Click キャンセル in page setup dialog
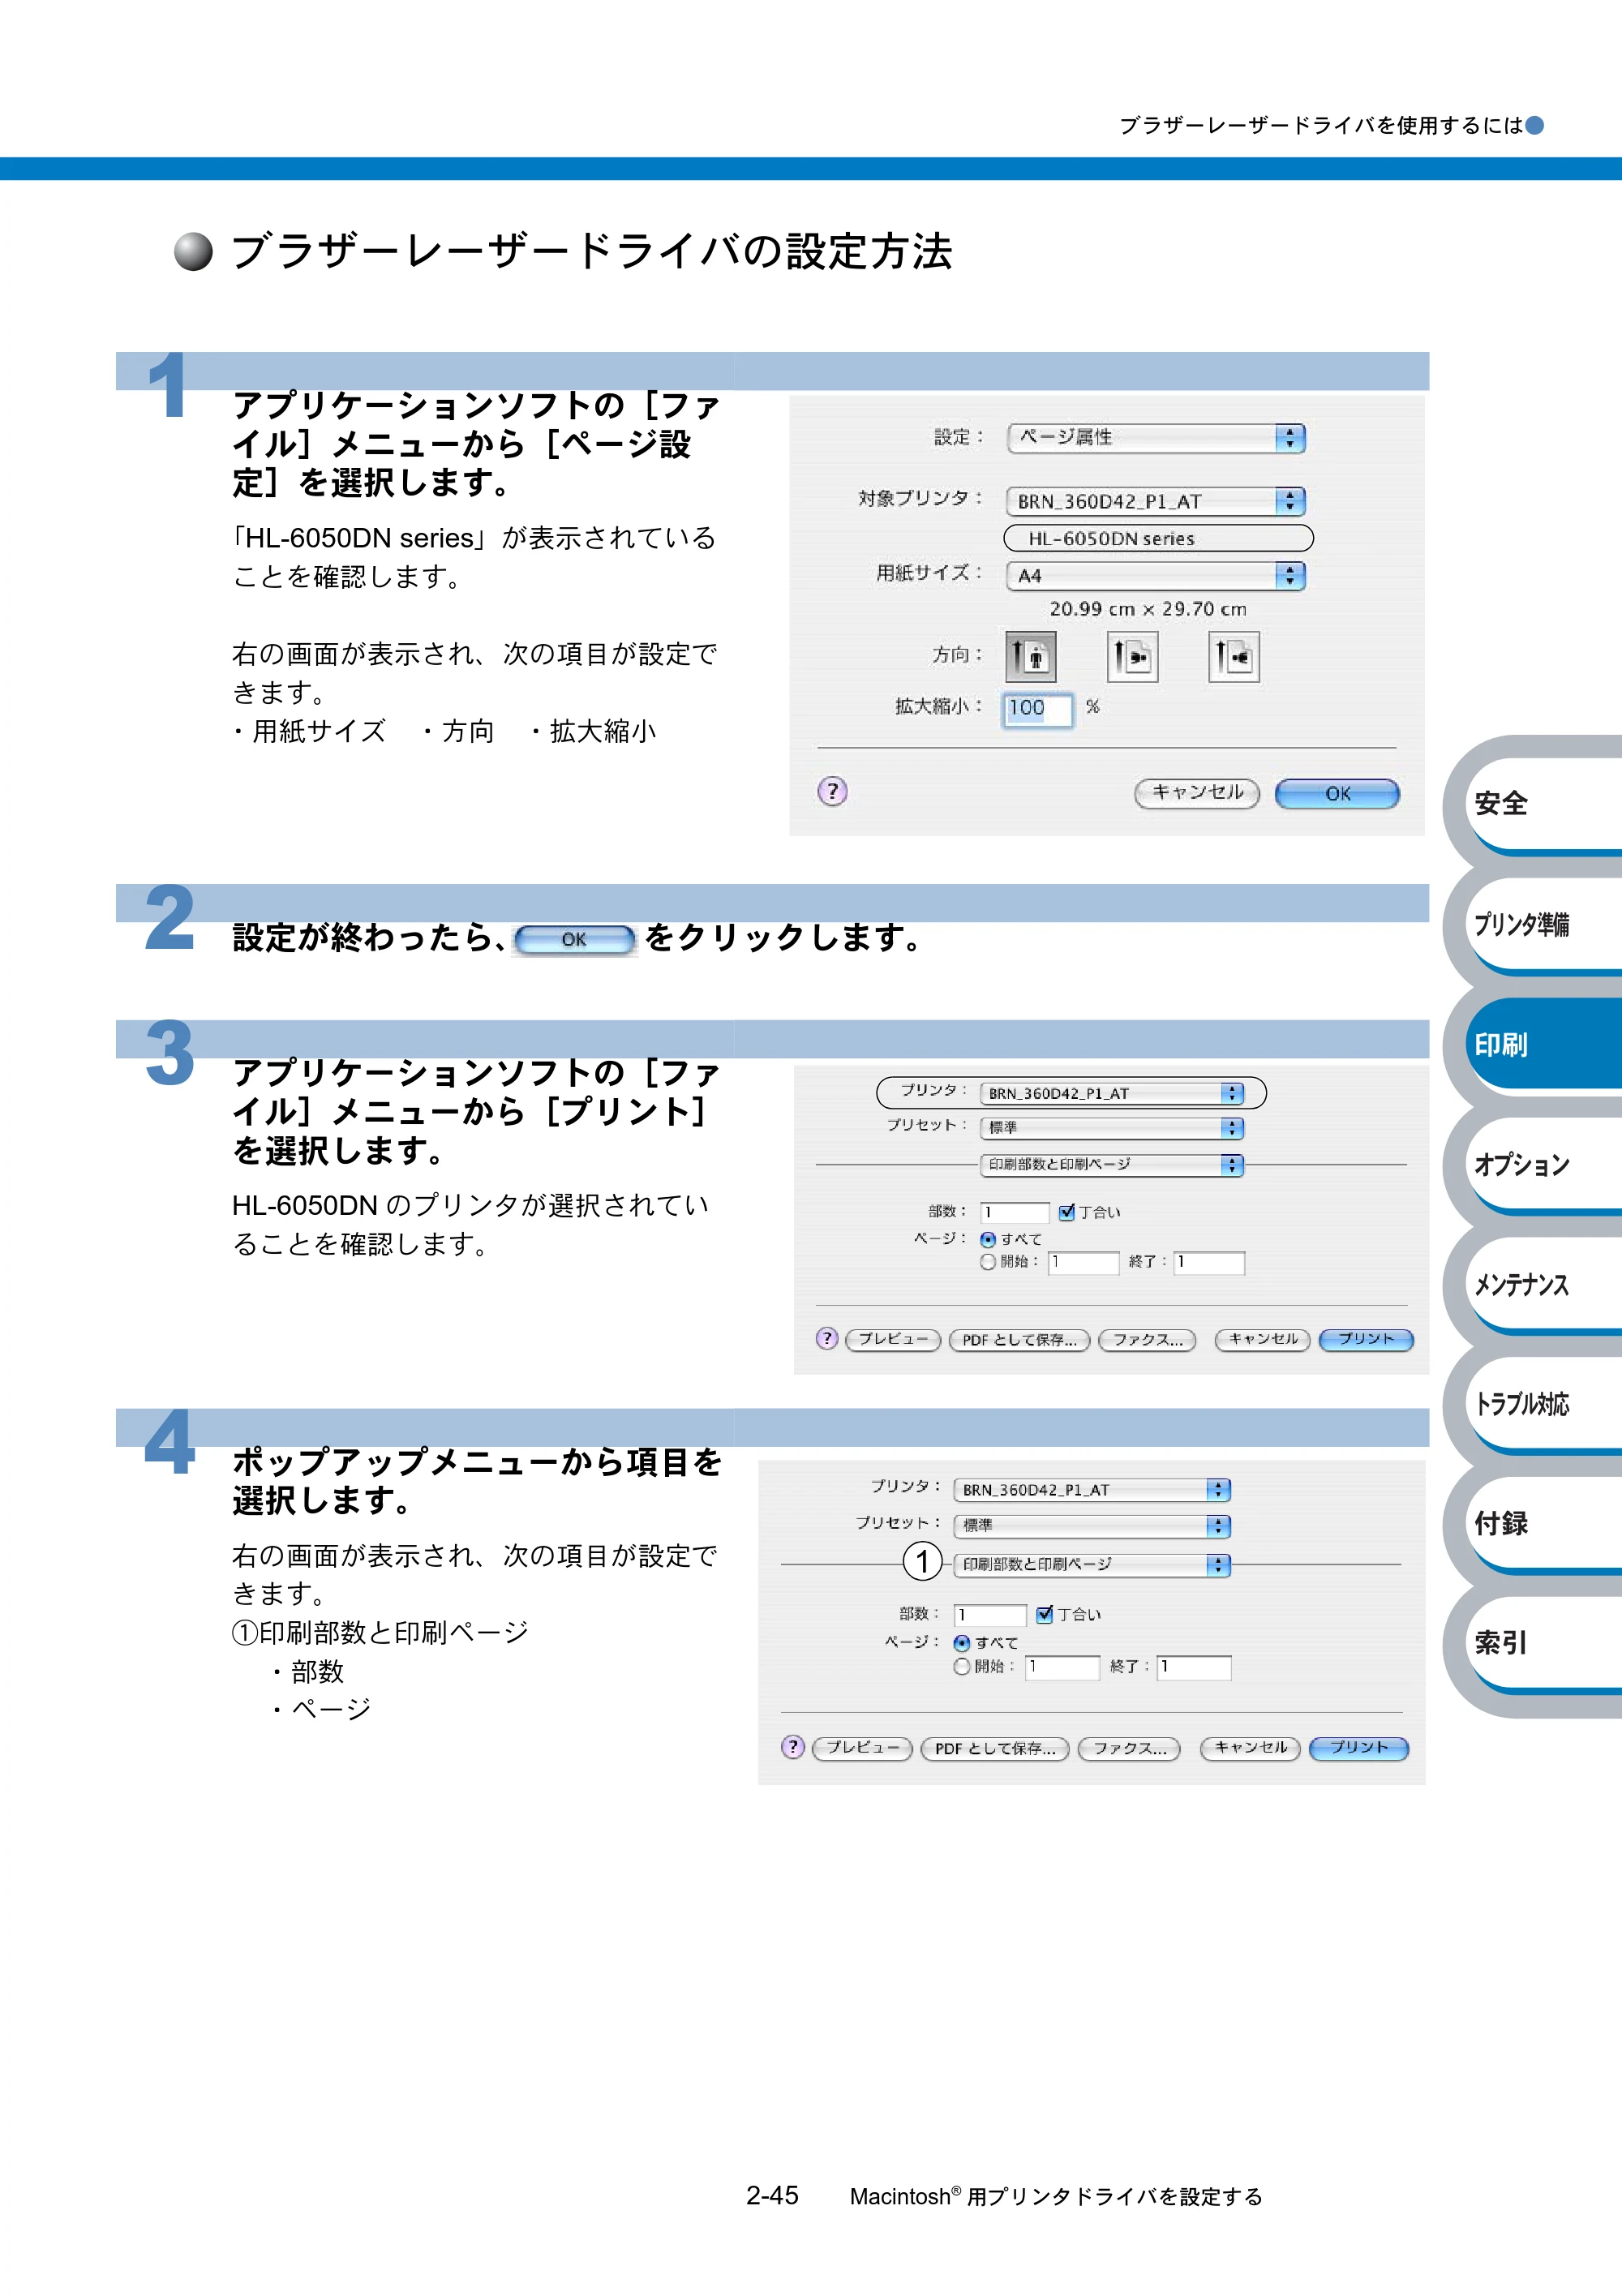The height and width of the screenshot is (2296, 1622). click(1197, 794)
